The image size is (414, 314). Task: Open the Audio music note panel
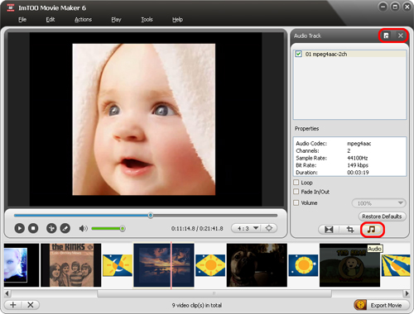(372, 230)
